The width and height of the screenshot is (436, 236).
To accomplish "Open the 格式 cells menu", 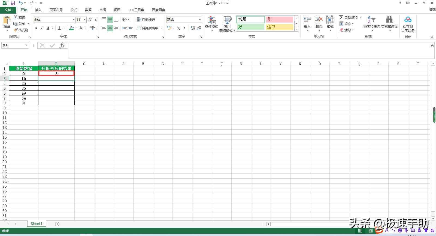I will click(x=330, y=23).
